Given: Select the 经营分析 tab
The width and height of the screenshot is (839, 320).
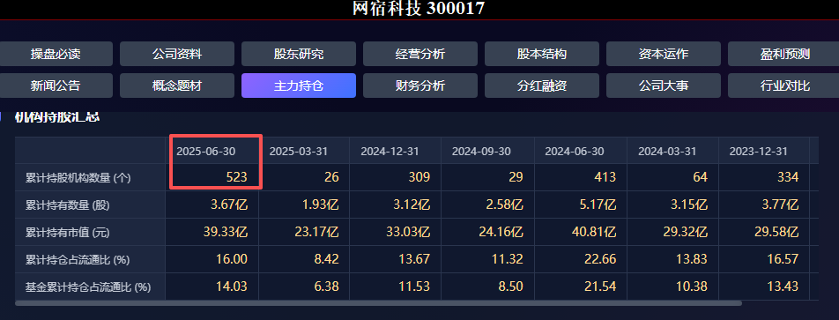Looking at the screenshot, I should pos(420,54).
